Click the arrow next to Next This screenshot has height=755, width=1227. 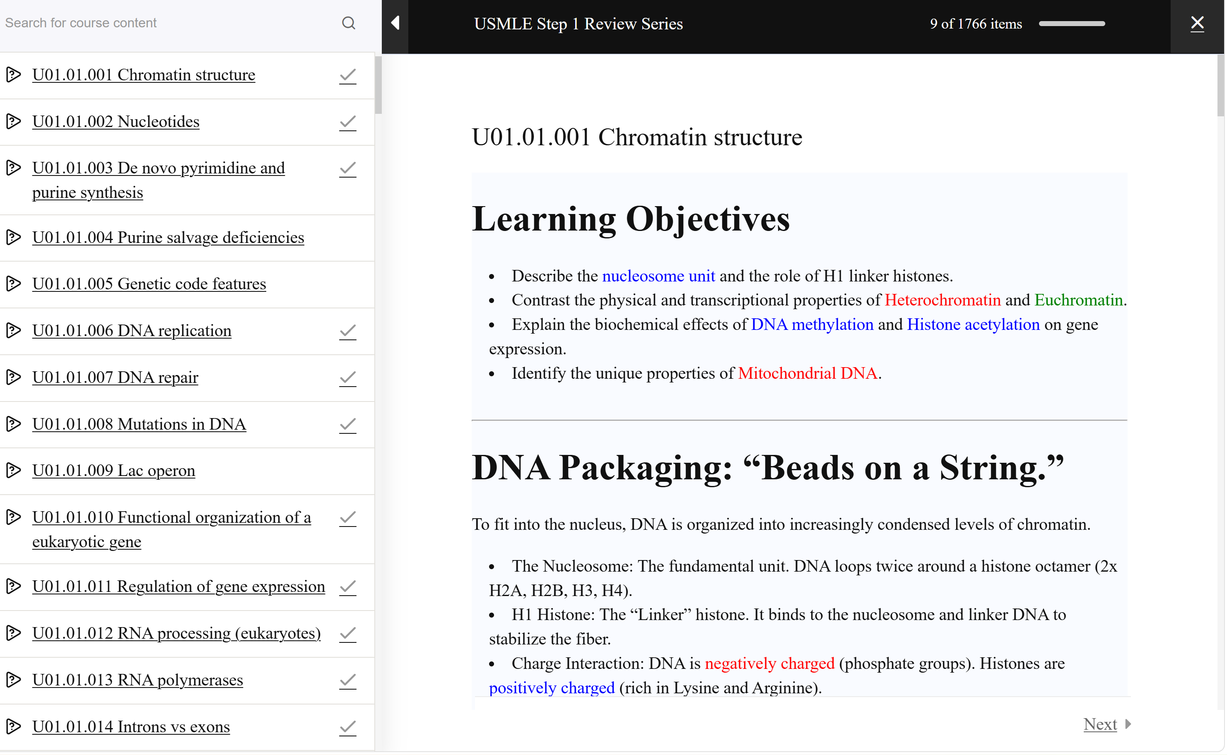[1128, 724]
